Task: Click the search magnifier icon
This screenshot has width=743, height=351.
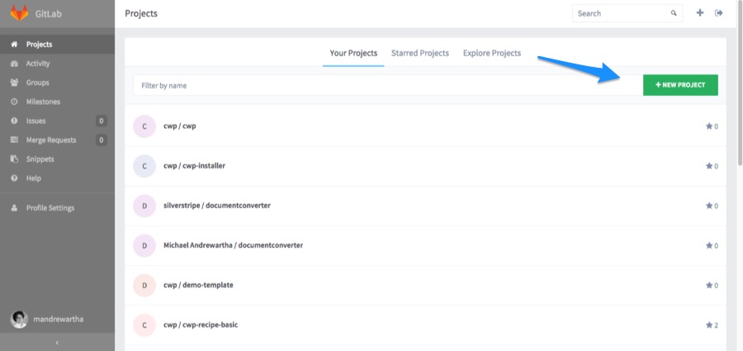Action: coord(674,13)
